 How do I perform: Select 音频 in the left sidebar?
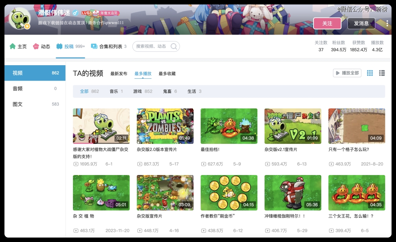point(35,89)
